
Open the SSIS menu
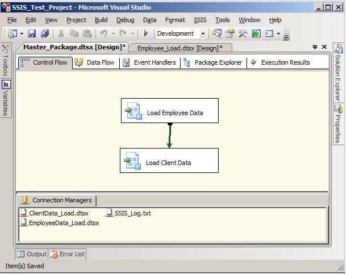(x=200, y=20)
